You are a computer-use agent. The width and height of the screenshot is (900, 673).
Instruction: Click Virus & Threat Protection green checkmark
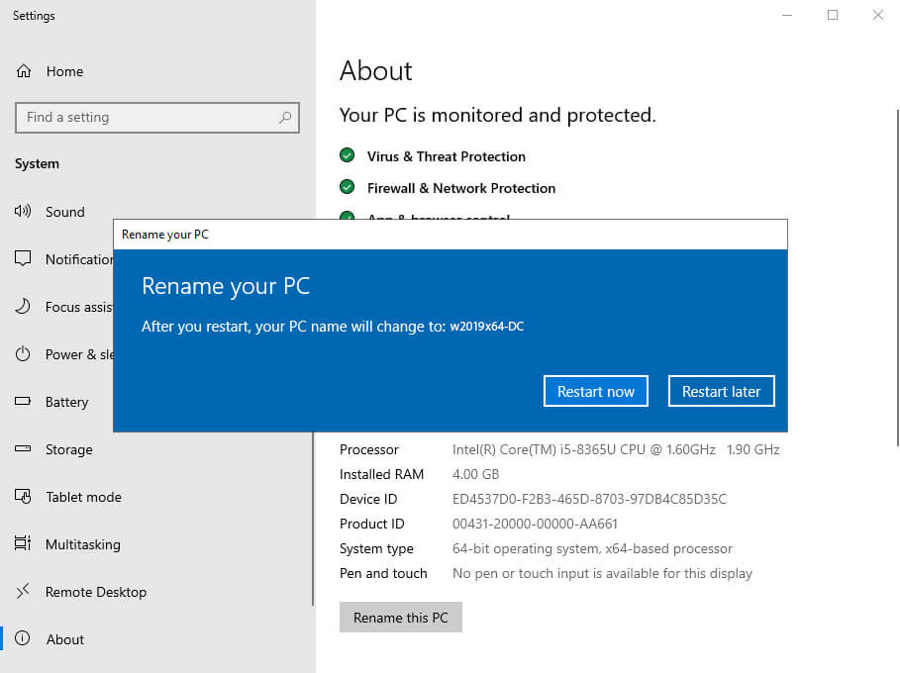coord(347,155)
